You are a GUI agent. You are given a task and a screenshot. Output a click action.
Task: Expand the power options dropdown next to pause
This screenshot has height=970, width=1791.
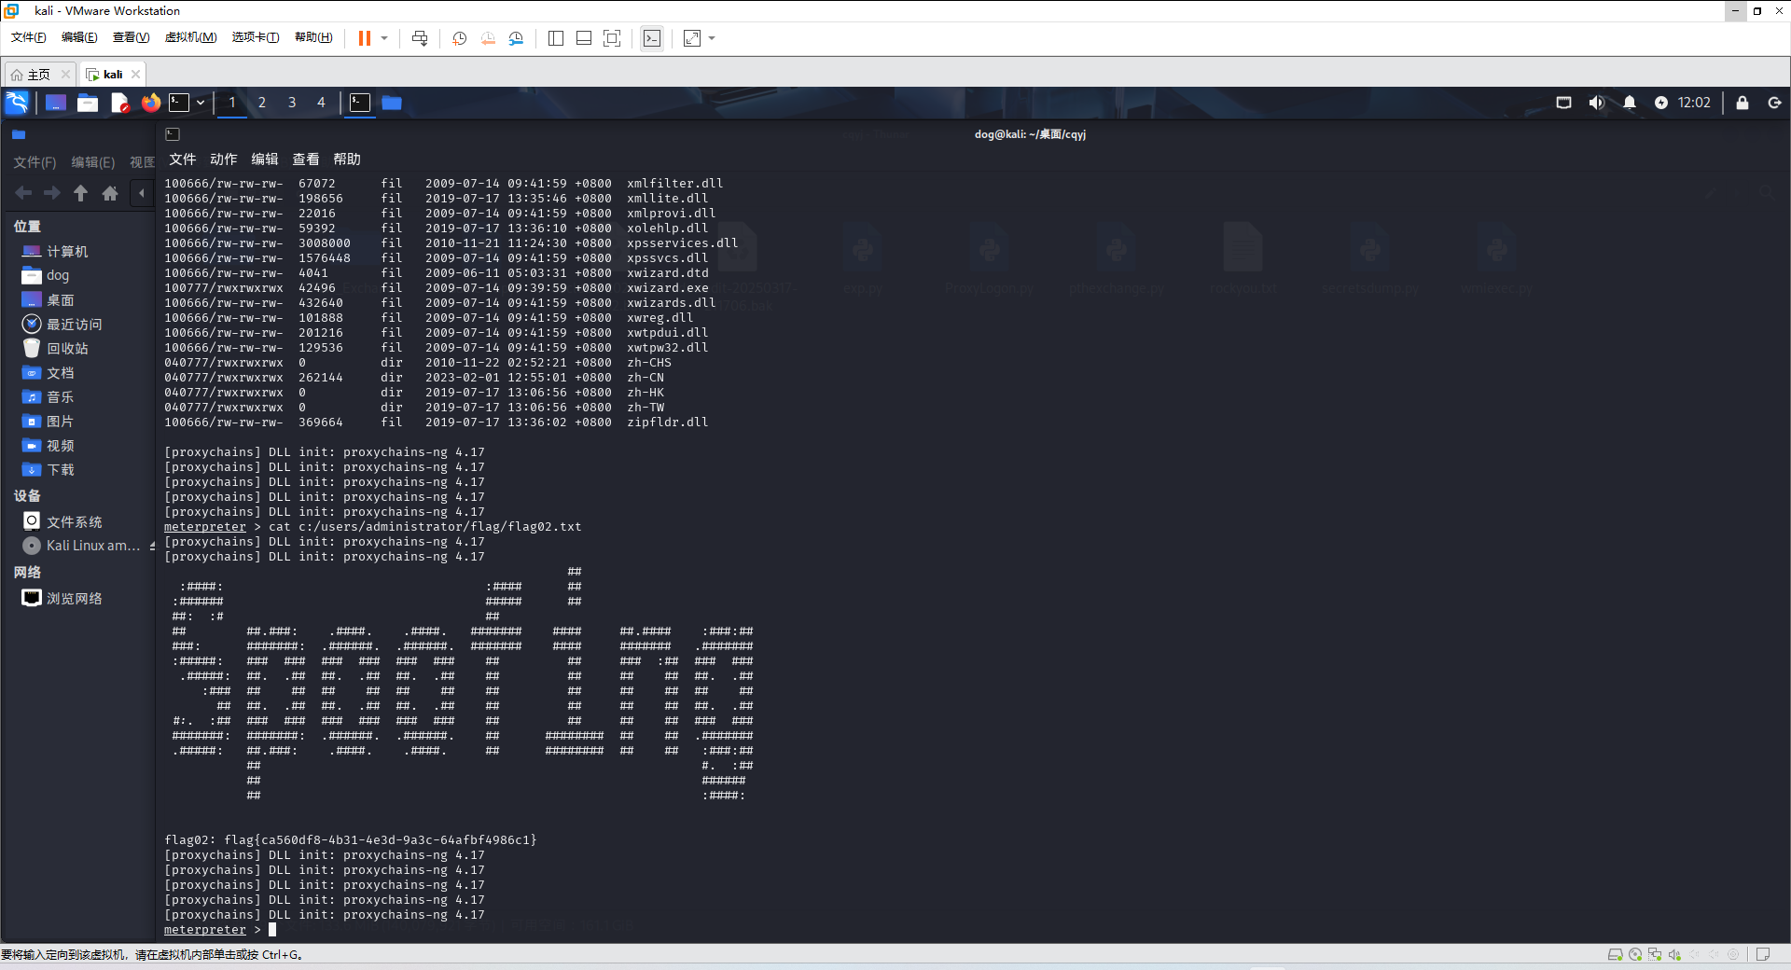pos(384,38)
